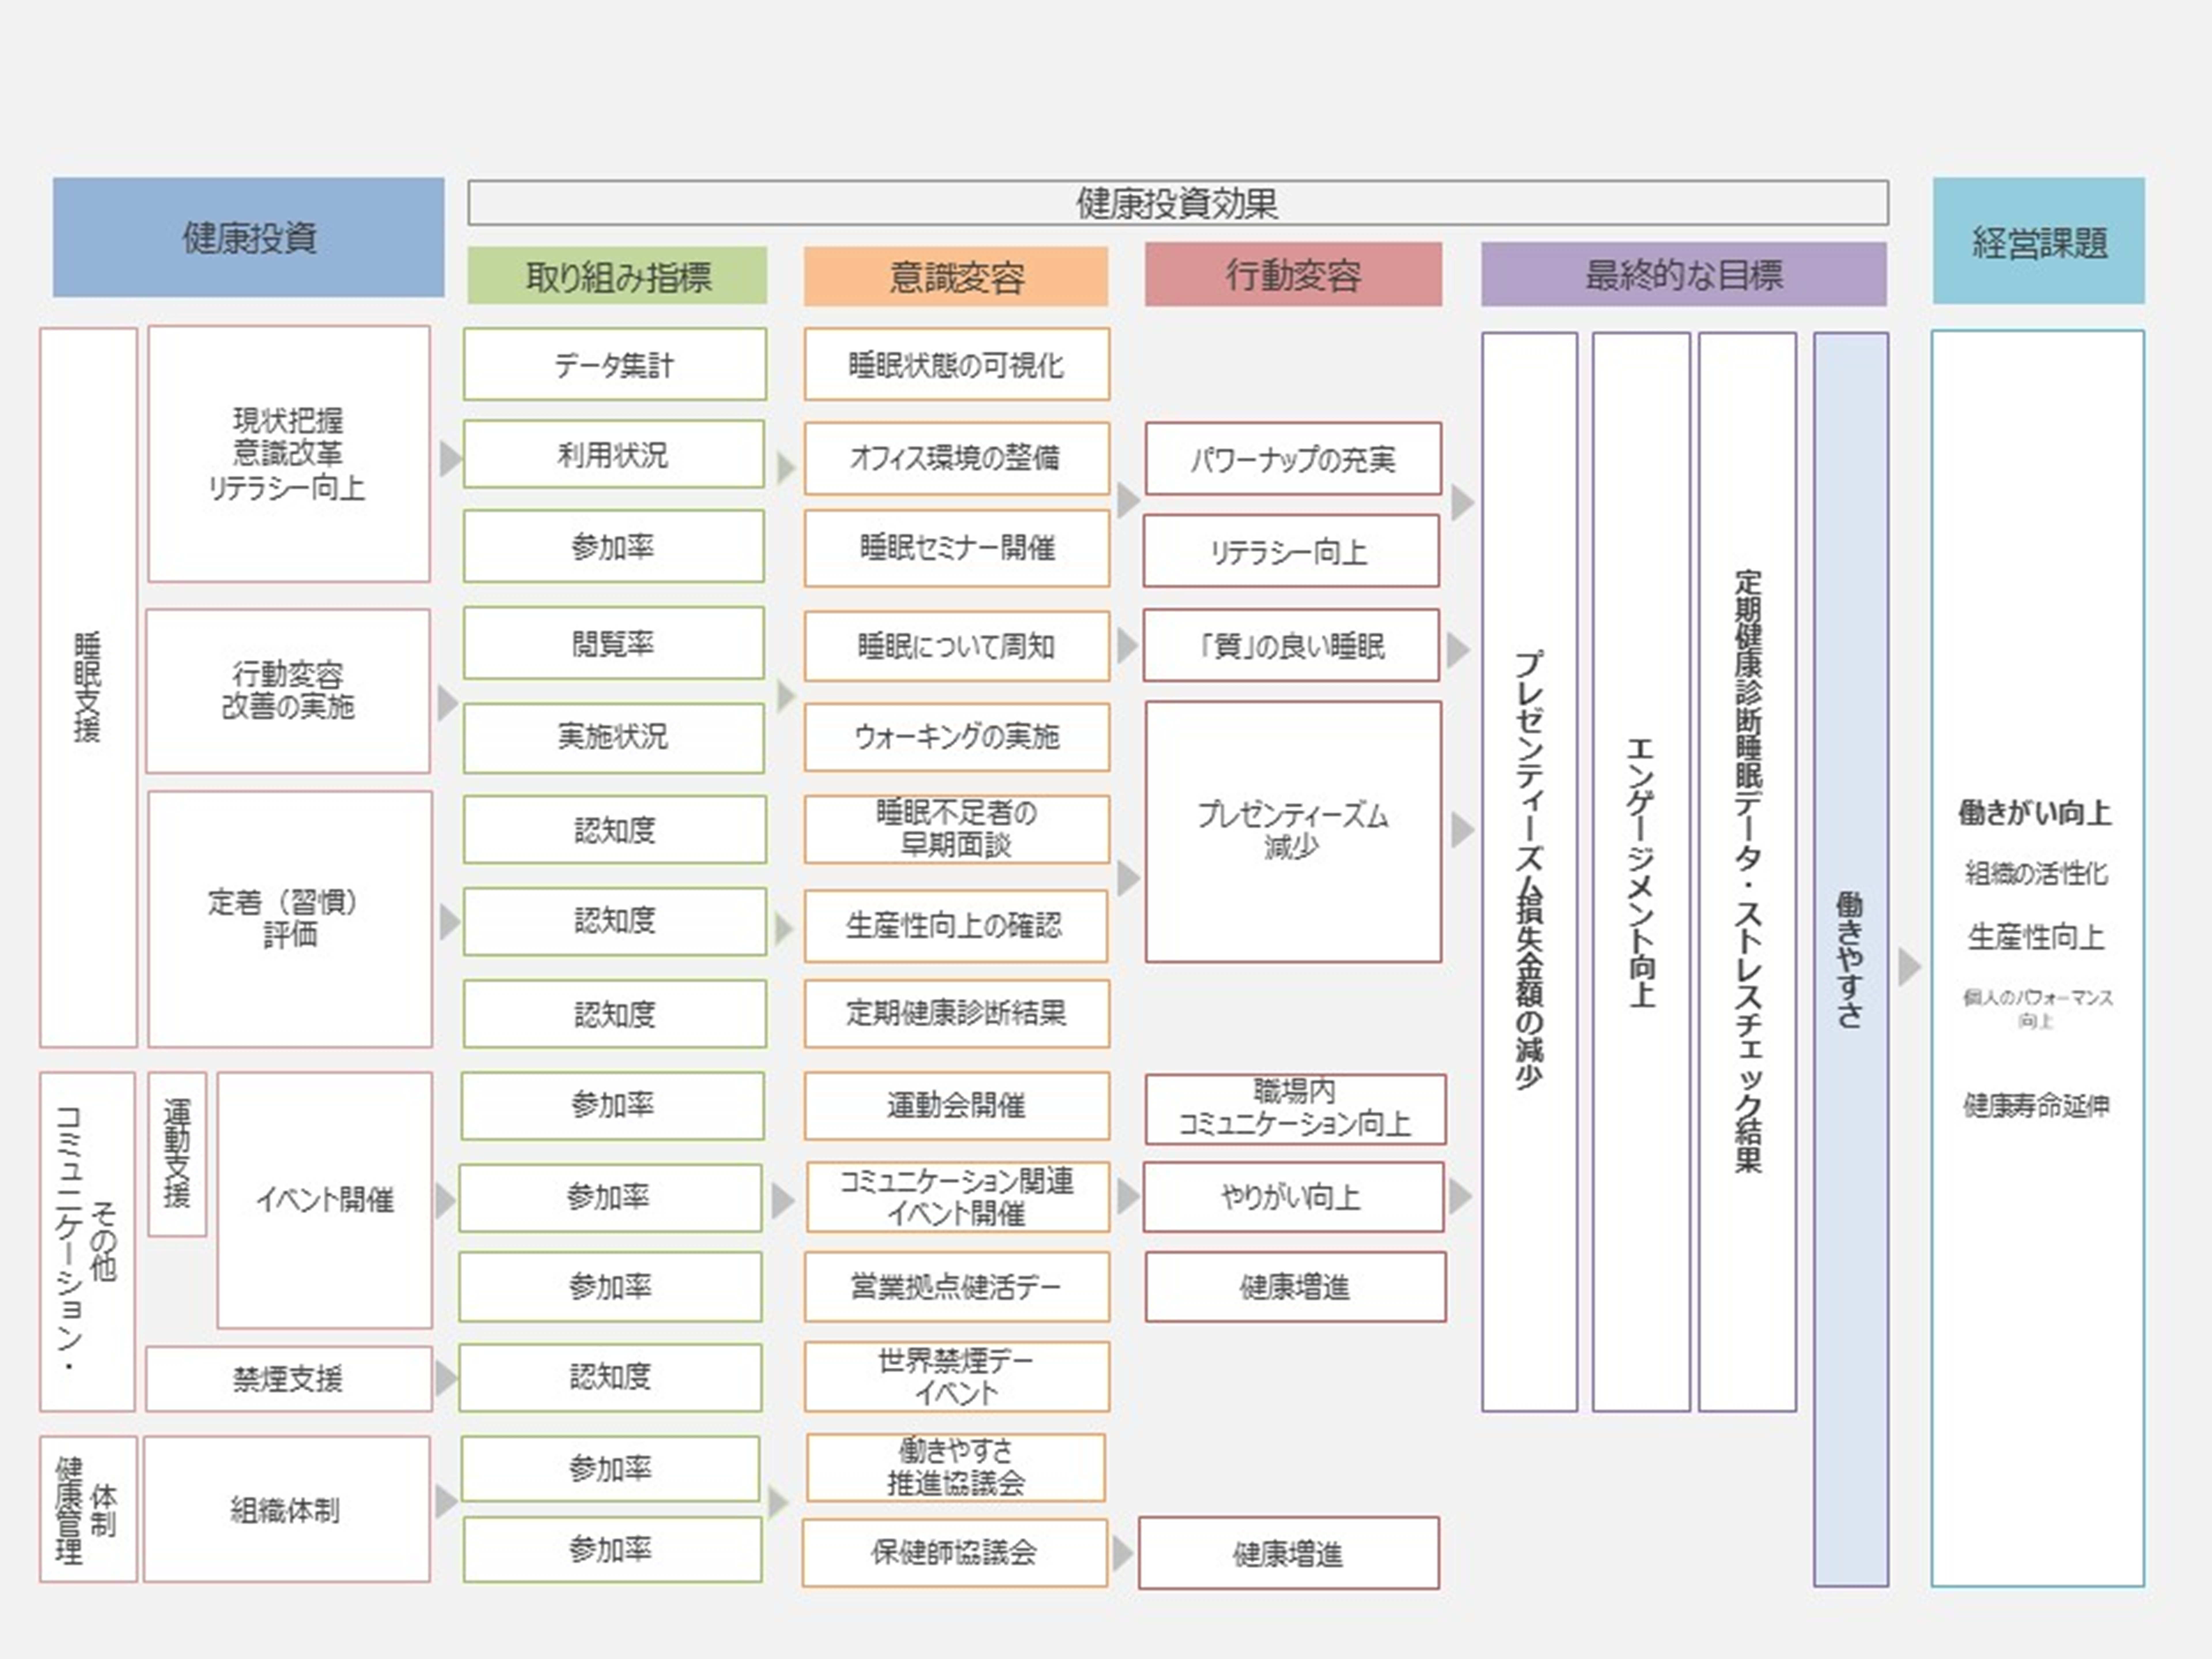
Task: Select 生産性向上 text in 経営課題 column
Action: (x=2036, y=937)
